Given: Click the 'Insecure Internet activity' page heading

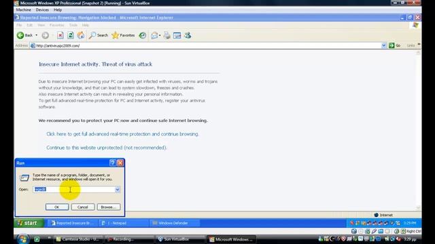Looking at the screenshot, I should coord(95,64).
